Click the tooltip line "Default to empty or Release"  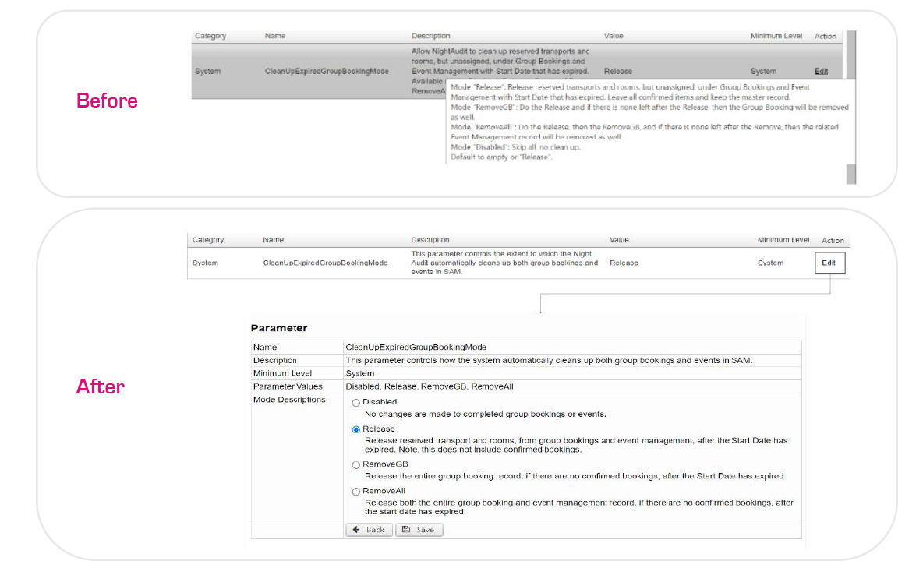coord(501,157)
